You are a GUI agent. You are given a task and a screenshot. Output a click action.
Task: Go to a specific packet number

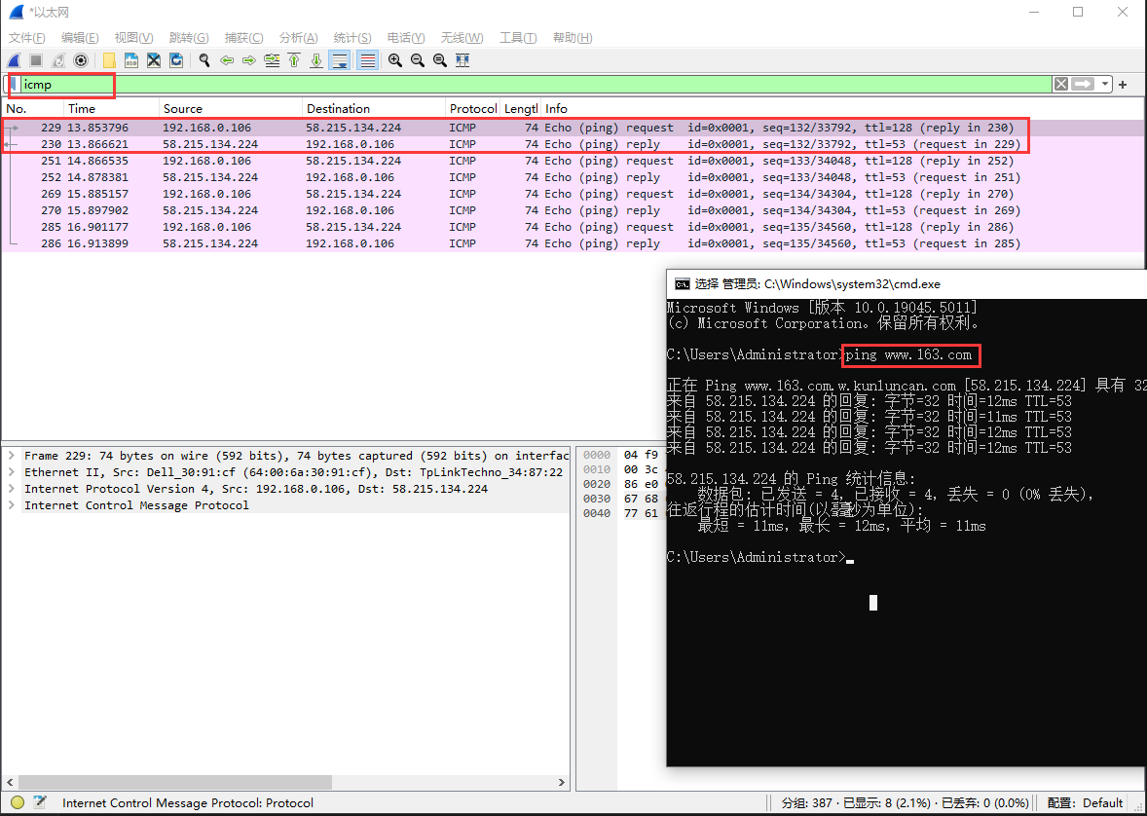(x=272, y=60)
